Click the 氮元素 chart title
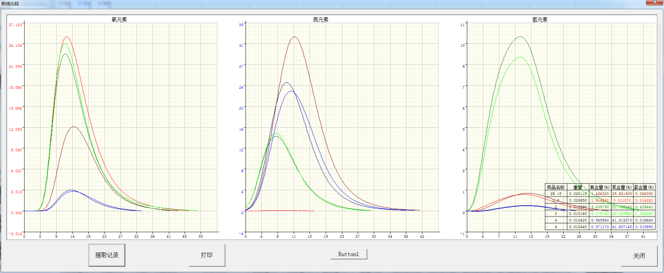 click(x=321, y=20)
